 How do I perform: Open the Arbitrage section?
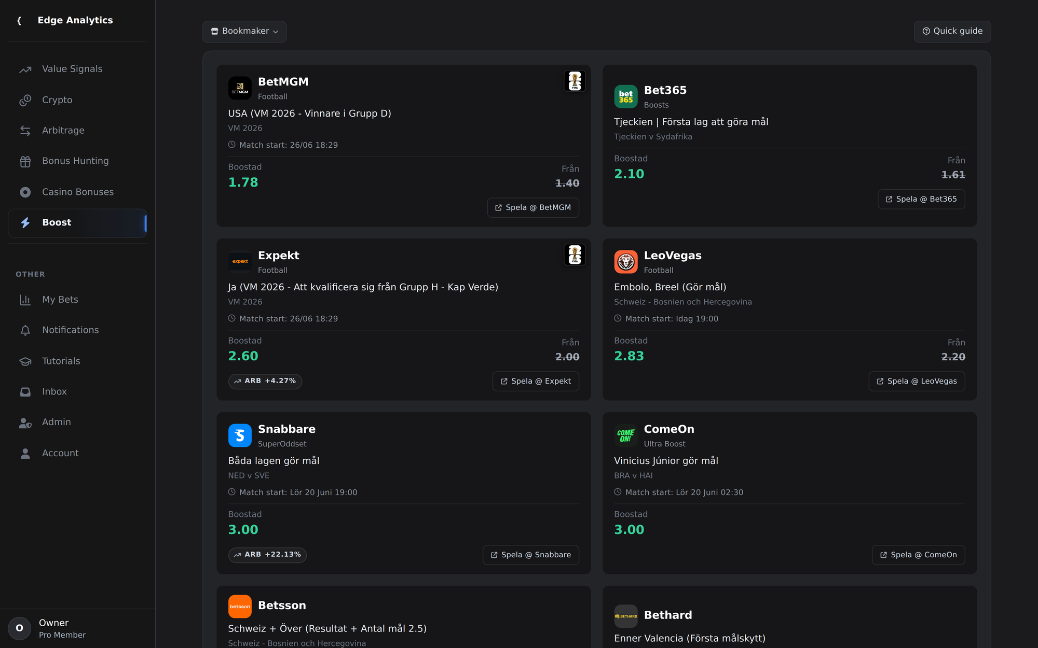(x=77, y=131)
